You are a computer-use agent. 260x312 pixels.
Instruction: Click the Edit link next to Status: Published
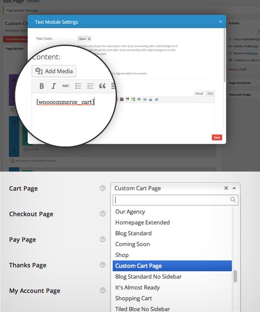click(258, 39)
